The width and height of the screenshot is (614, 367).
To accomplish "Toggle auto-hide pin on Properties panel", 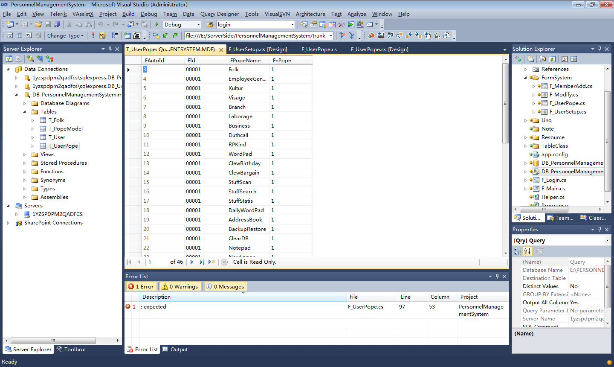I will coord(600,230).
